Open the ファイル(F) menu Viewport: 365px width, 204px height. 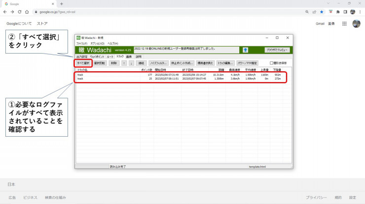pos(82,44)
